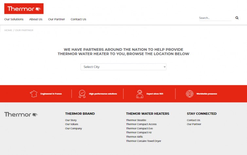The height and width of the screenshot is (155, 247).
Task: Open the Our Values footer link
Action: point(72,124)
